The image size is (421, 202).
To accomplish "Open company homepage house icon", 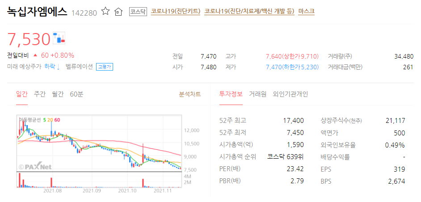I will point(118,12).
